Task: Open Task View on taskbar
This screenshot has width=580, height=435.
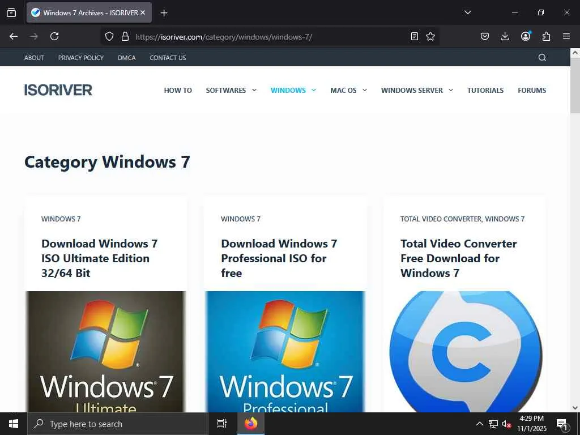Action: [222, 424]
